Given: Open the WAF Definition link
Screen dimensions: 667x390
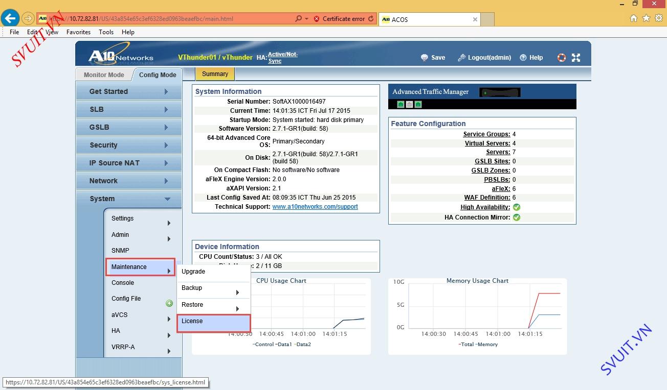Looking at the screenshot, I should tap(487, 198).
